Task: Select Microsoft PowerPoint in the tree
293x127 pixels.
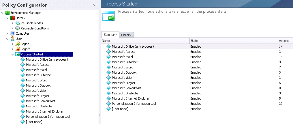Action: click(x=41, y=101)
